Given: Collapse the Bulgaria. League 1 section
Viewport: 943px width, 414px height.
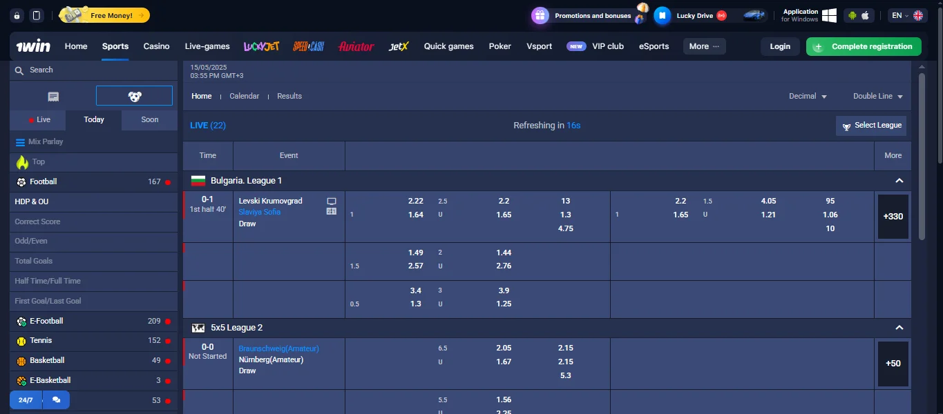Looking at the screenshot, I should [x=899, y=181].
